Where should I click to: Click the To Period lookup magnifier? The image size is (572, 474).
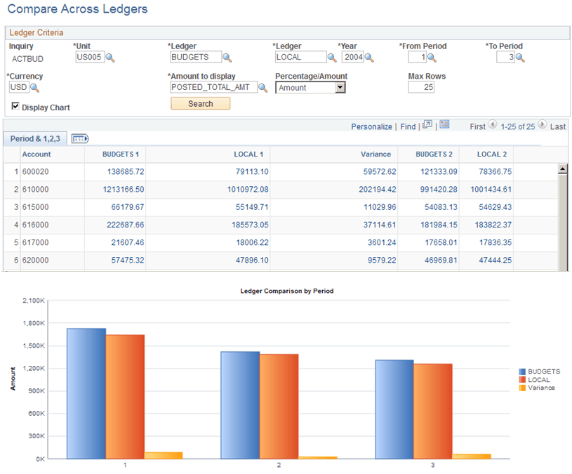tap(519, 57)
